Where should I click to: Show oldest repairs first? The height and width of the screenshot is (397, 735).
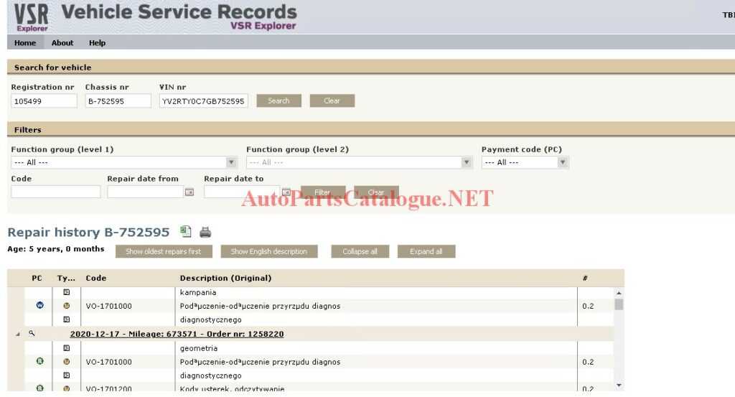164,251
